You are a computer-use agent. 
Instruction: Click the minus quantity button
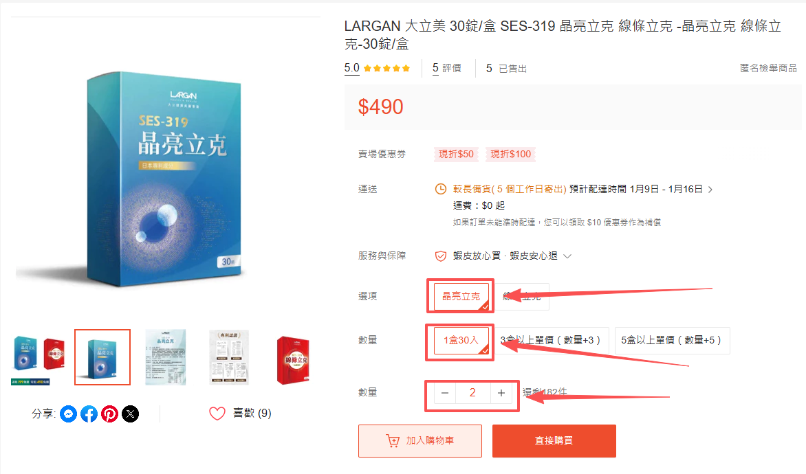[445, 394]
